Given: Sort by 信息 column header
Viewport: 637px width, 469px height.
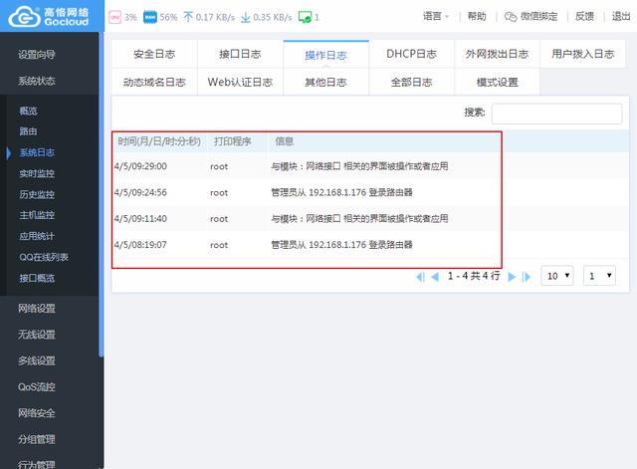Looking at the screenshot, I should click(285, 141).
